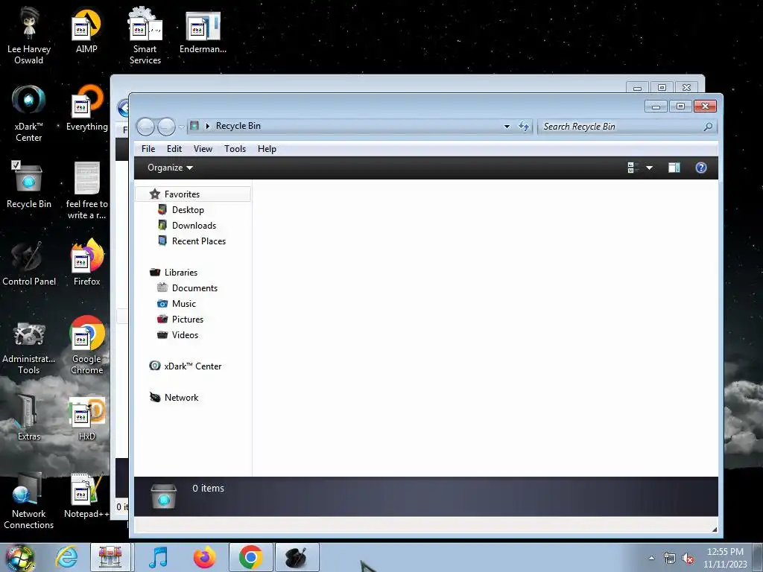
Task: Open the Tools menu
Action: point(235,149)
